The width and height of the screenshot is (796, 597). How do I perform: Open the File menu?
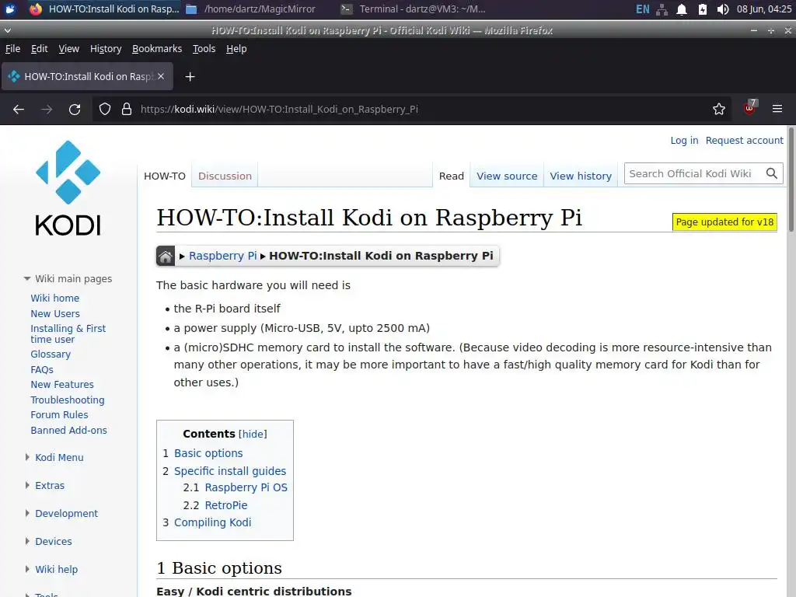[12, 49]
